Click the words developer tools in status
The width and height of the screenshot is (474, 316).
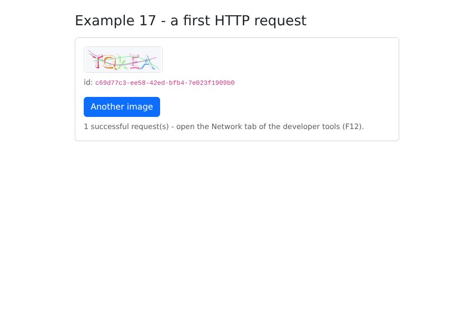point(311,126)
